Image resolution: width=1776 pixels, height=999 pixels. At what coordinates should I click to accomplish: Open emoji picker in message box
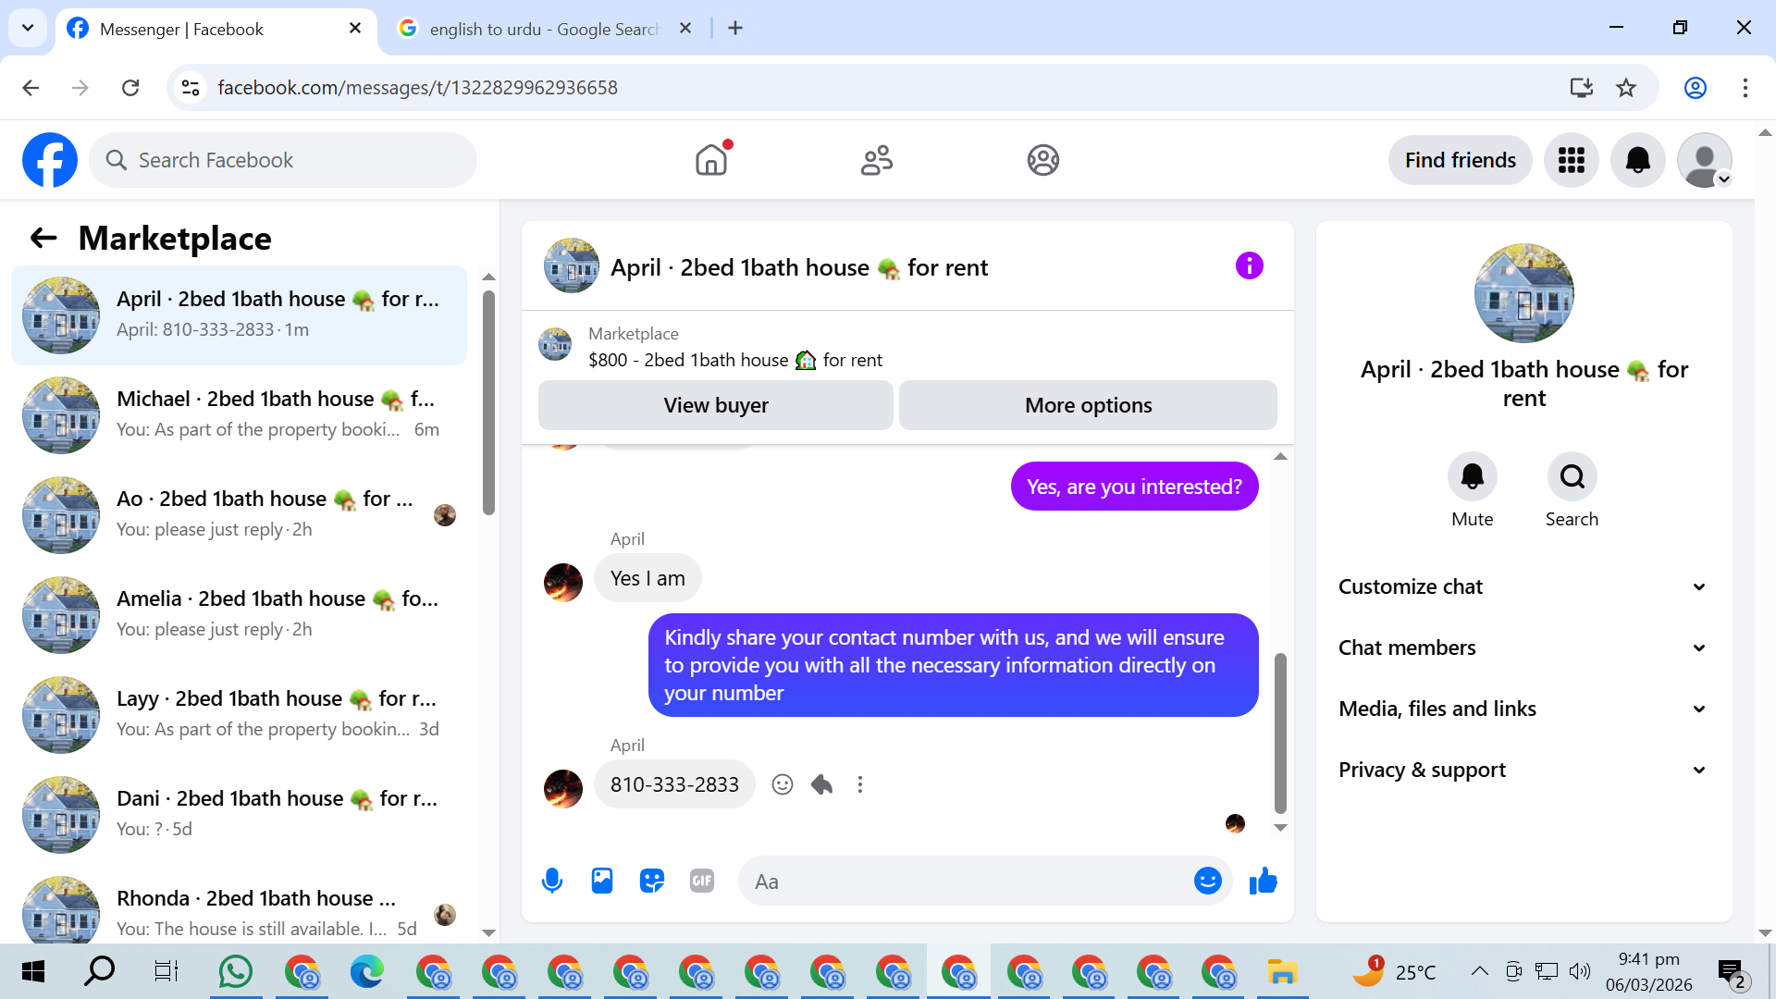tap(1207, 881)
